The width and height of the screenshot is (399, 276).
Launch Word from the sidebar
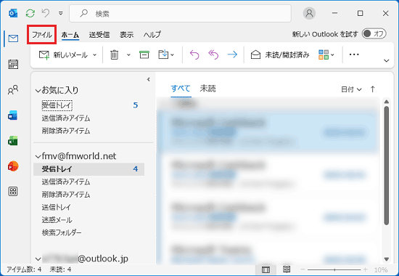pyautogui.click(x=13, y=115)
